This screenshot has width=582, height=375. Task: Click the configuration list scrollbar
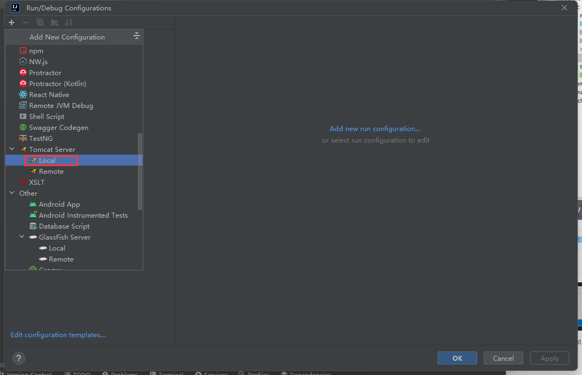(x=140, y=171)
